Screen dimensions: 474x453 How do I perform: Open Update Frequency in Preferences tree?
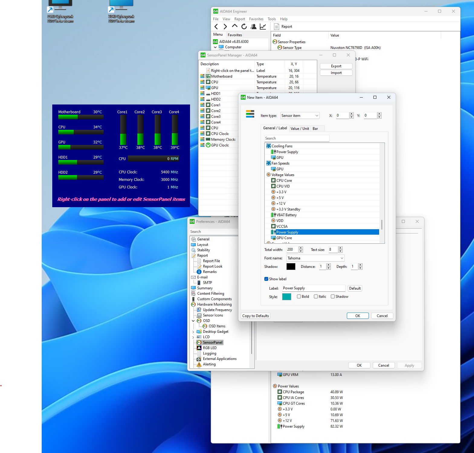(217, 310)
